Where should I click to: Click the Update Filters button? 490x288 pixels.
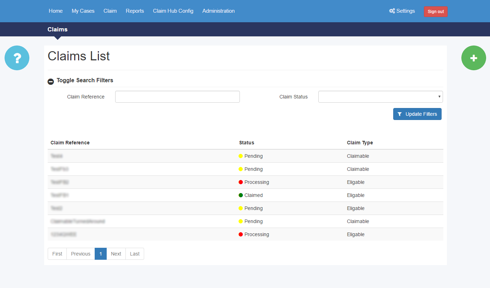(417, 114)
